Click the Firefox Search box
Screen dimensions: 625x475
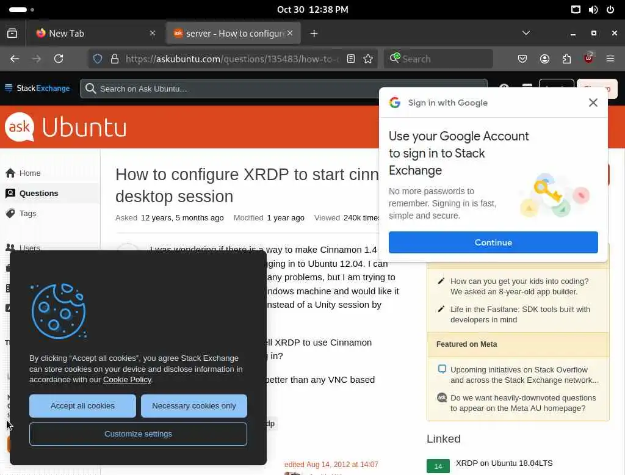click(438, 59)
